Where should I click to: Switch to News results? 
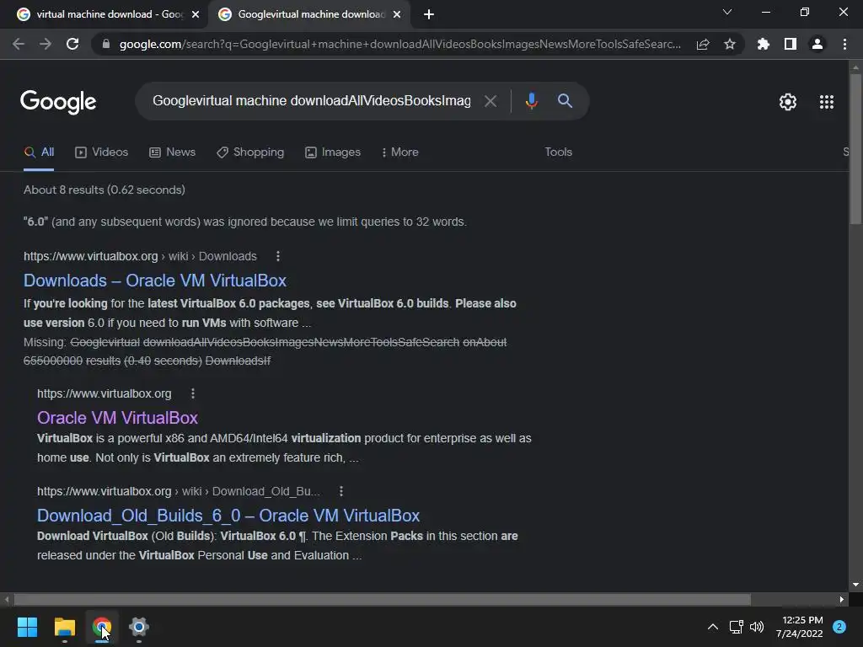point(172,152)
